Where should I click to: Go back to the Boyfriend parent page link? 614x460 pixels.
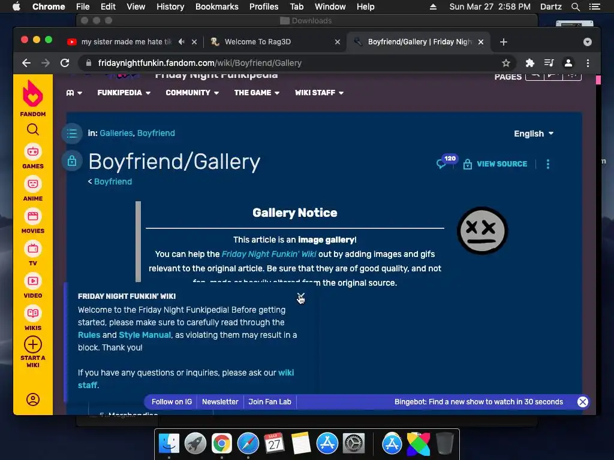pos(113,182)
